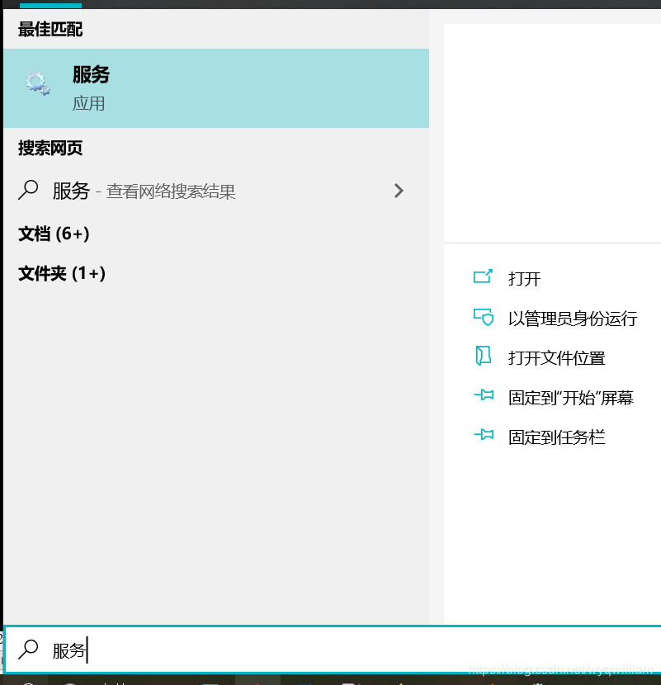Click the open file location icon

(484, 356)
